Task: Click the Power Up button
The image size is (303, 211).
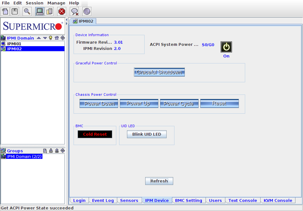Action: coord(139,104)
